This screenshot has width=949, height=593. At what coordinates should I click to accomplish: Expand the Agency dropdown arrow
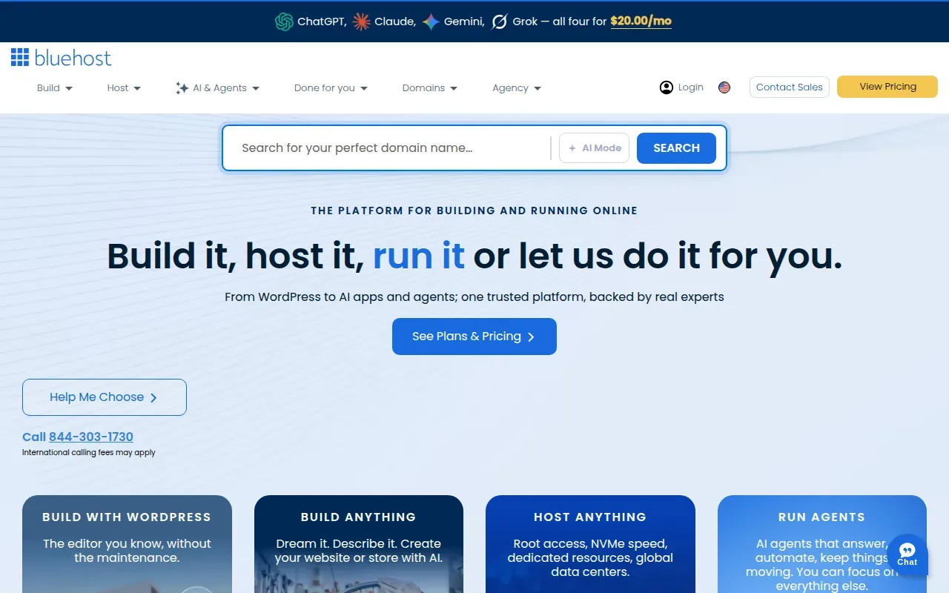click(x=538, y=88)
